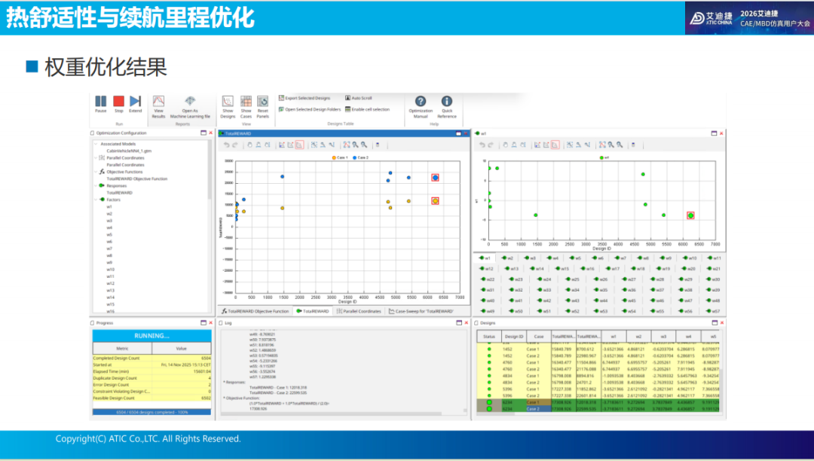Select design 6234 Case 2 row
Screen dimensions: 814x461
pos(598,408)
